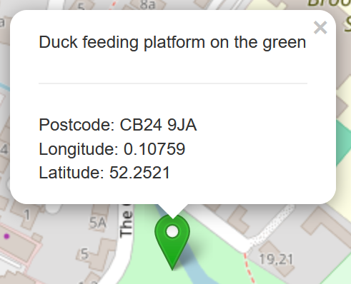
Task: Click building labeled 19,21 on the map
Action: tap(276, 259)
